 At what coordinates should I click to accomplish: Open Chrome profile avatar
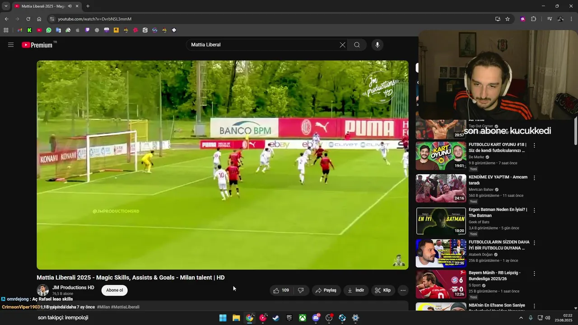561,19
